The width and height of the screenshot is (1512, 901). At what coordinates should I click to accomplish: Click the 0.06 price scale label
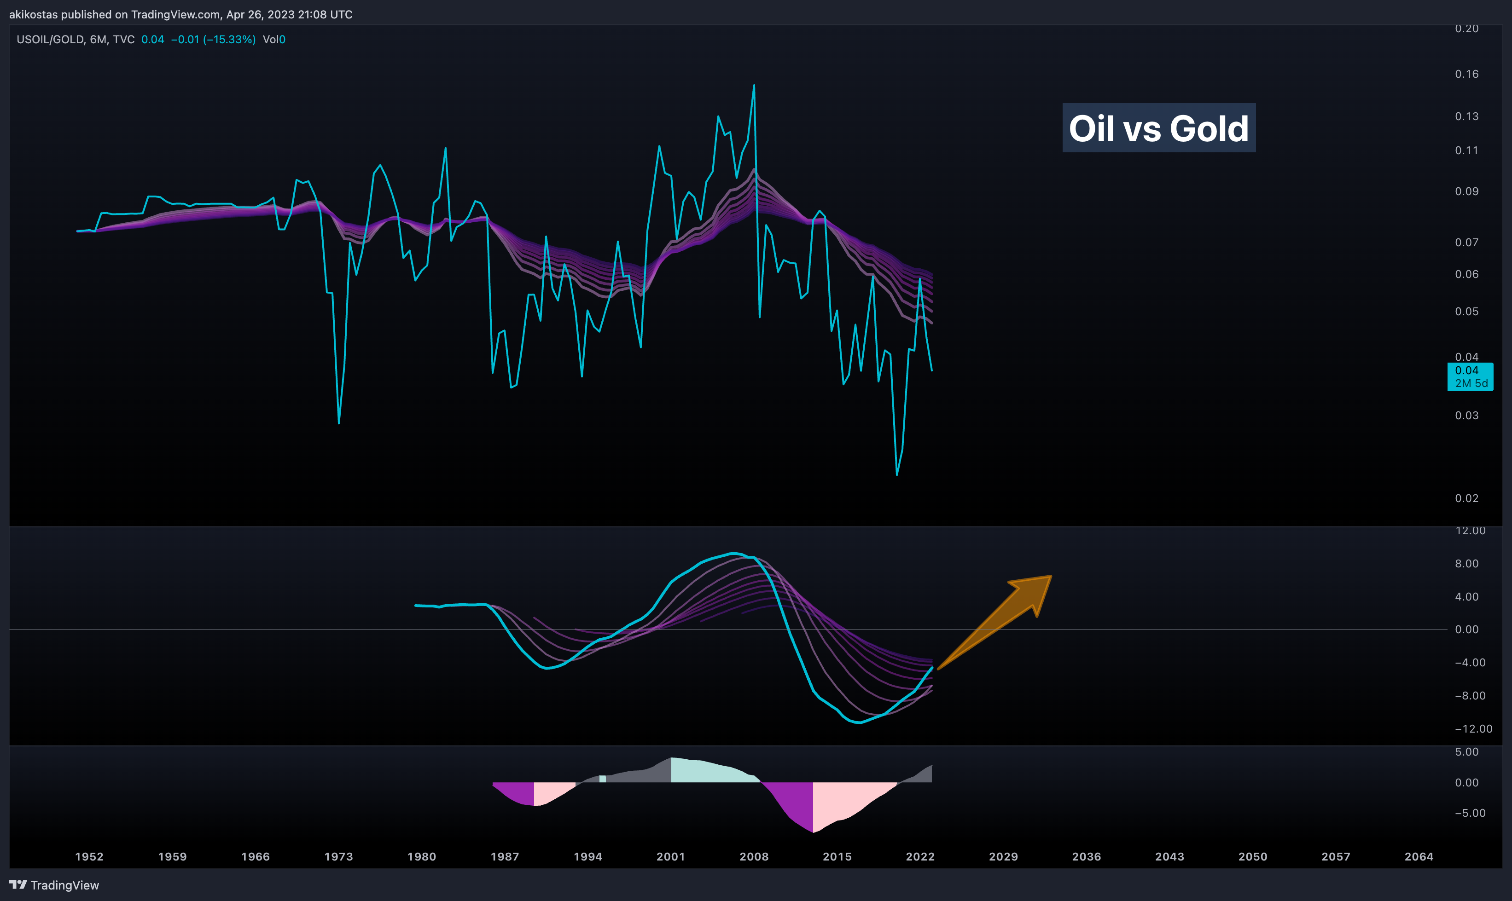[1466, 274]
